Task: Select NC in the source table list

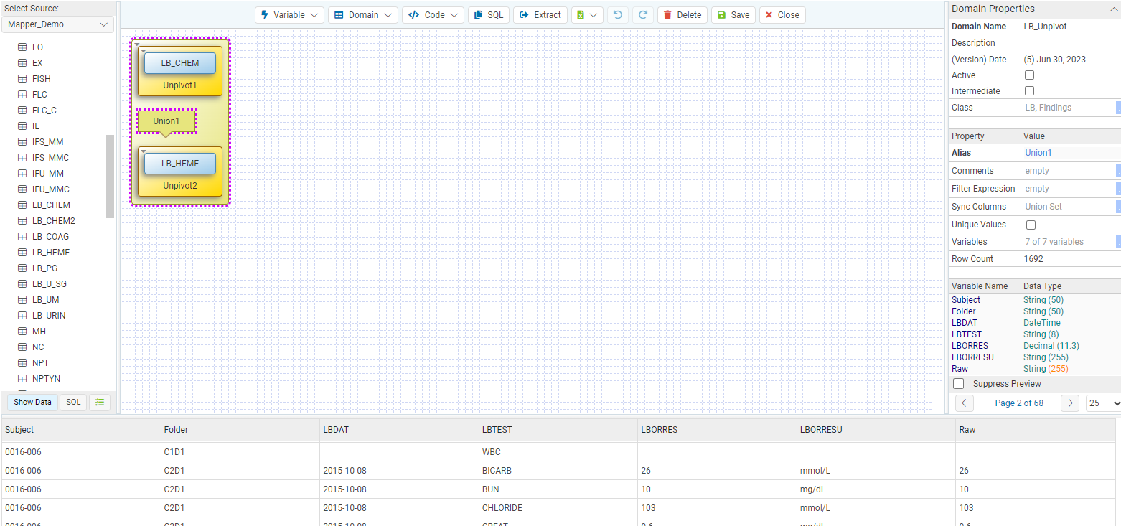Action: coord(38,347)
